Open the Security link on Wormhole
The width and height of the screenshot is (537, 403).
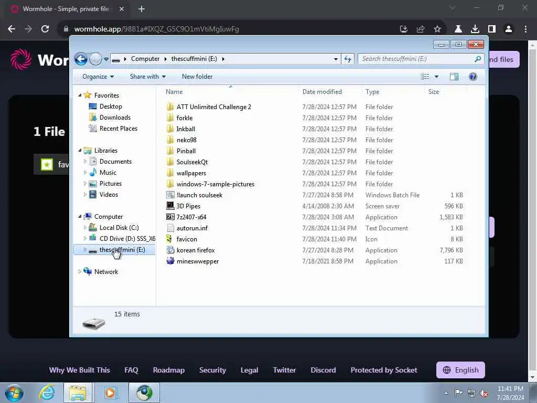212,370
